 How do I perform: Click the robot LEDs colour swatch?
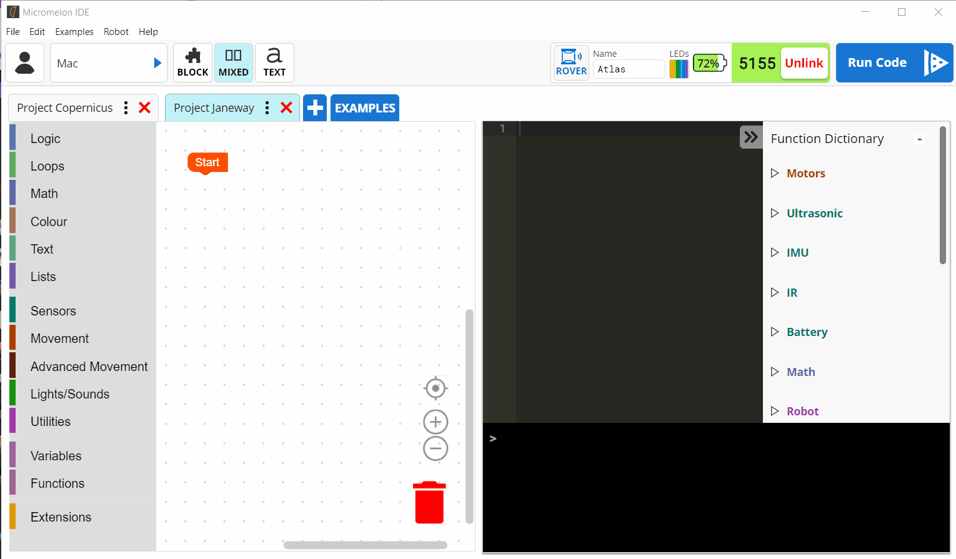click(x=679, y=69)
